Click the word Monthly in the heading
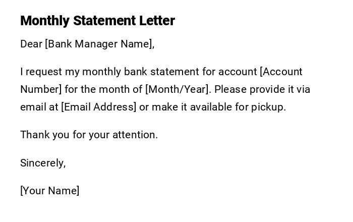This screenshot has height=222, width=353. pos(45,21)
